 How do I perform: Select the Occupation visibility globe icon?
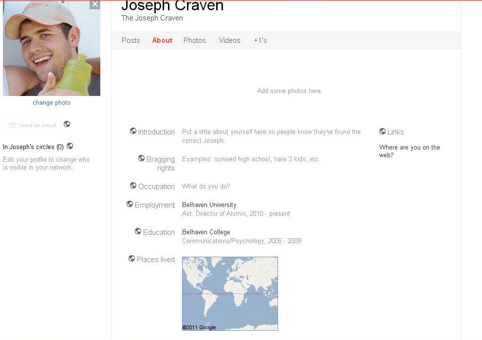(x=133, y=186)
